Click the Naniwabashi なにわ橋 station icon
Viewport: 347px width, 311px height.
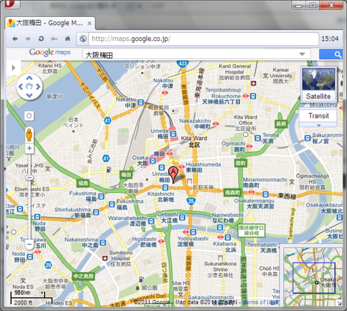220,228
